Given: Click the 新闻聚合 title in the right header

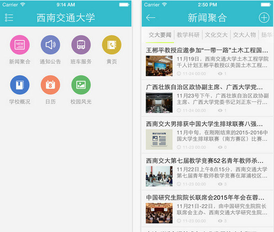Looking at the screenshot, I should [207, 18].
